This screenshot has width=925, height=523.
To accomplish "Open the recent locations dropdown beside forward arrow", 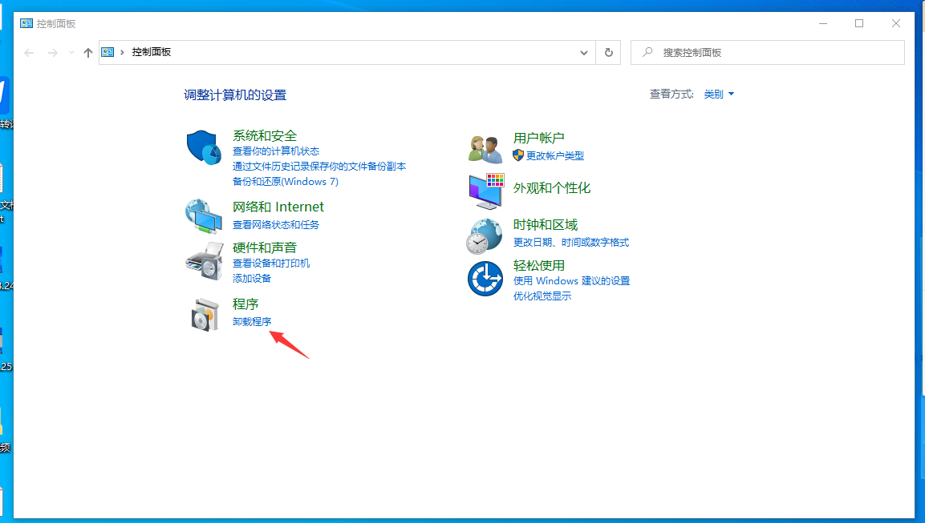I will (x=71, y=52).
